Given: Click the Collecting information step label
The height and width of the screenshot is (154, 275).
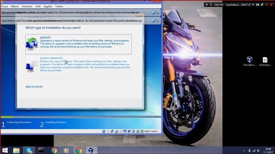Looking at the screenshot, I should click(x=19, y=122).
